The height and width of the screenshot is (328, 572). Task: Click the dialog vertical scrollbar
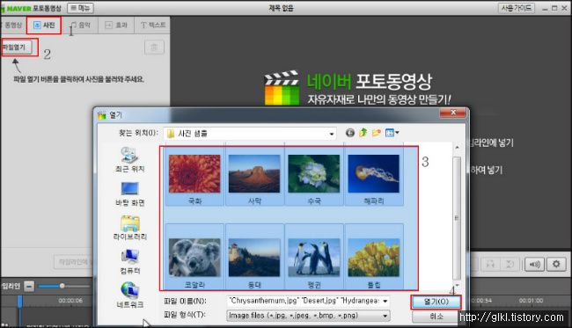457,217
